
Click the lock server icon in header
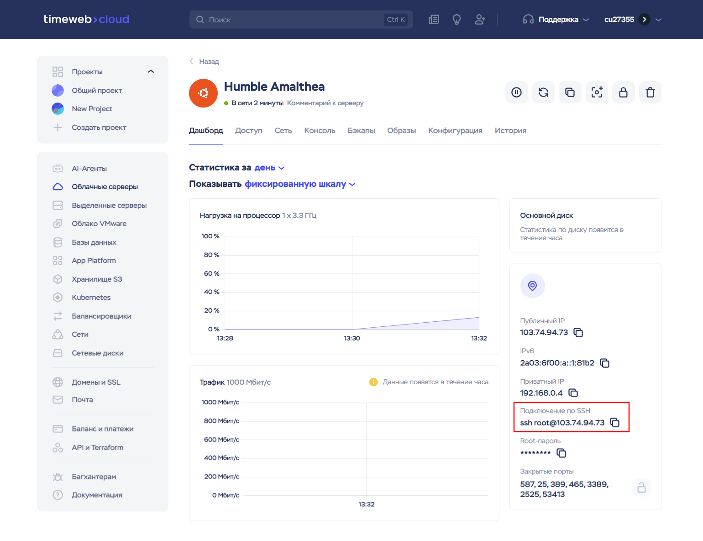point(623,93)
